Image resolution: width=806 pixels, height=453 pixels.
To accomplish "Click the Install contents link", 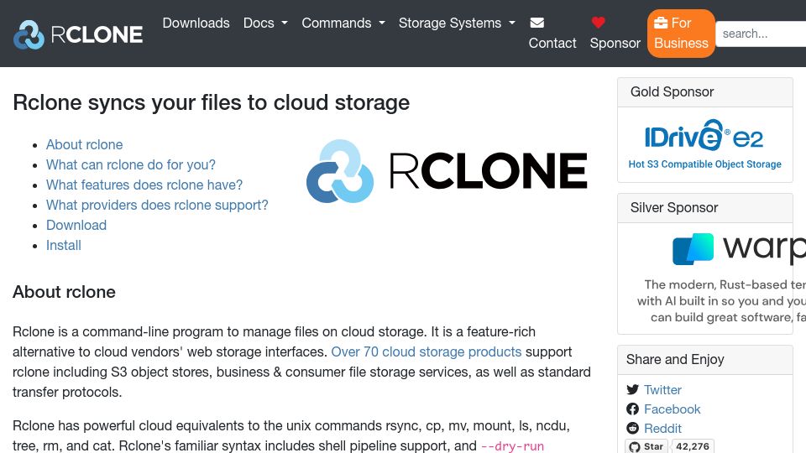I will [x=64, y=246].
